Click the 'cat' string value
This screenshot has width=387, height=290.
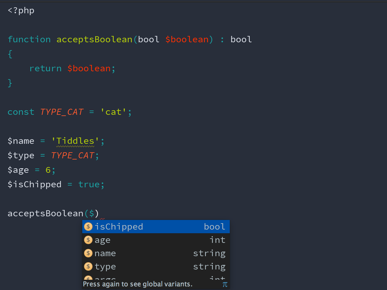(x=113, y=112)
